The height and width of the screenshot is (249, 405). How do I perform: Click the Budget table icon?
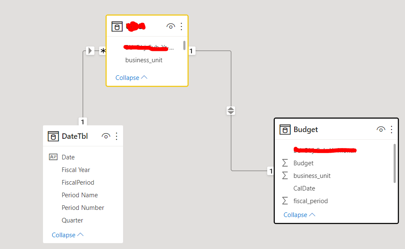(x=285, y=130)
